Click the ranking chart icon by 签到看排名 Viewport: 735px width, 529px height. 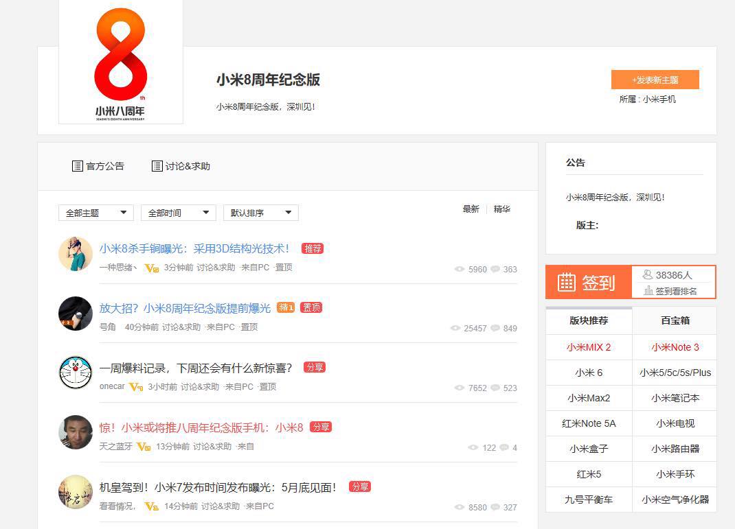648,291
